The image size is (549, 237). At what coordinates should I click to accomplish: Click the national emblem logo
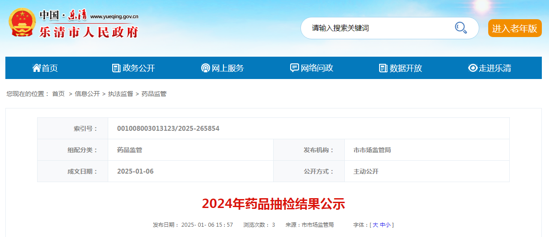(22, 22)
